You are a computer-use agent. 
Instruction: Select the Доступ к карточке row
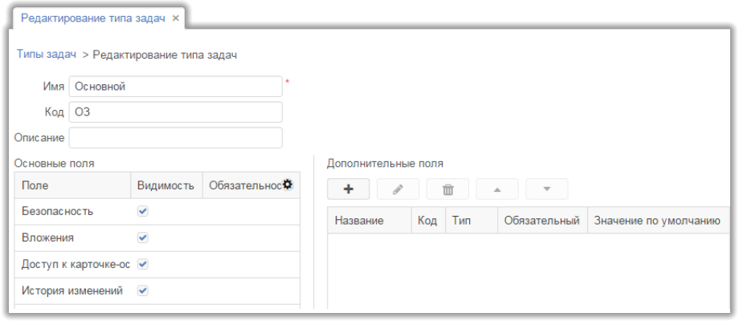(x=157, y=265)
